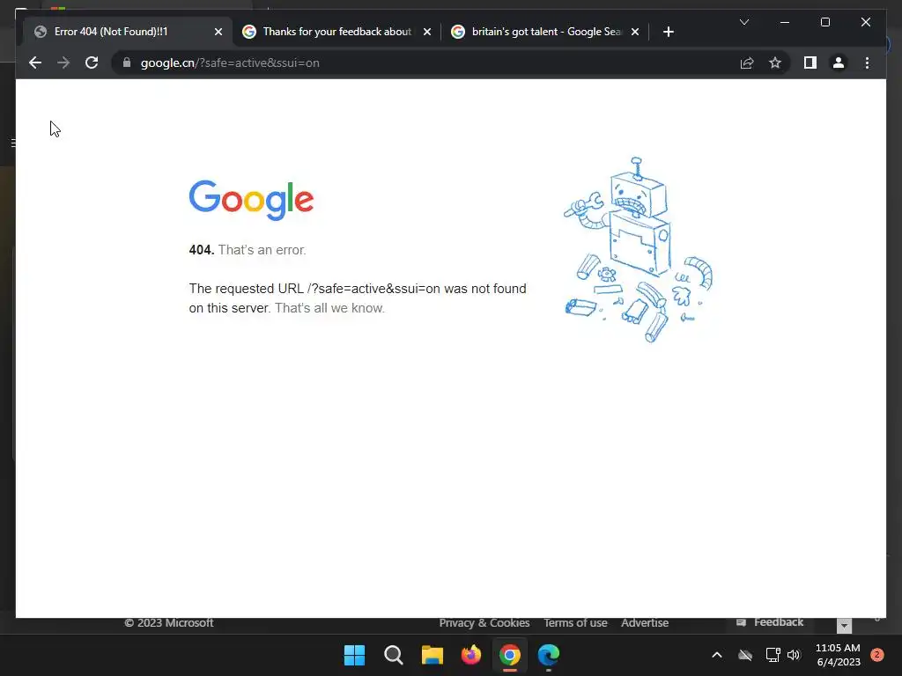Close the Thanks for your feedback tab

coord(427,32)
